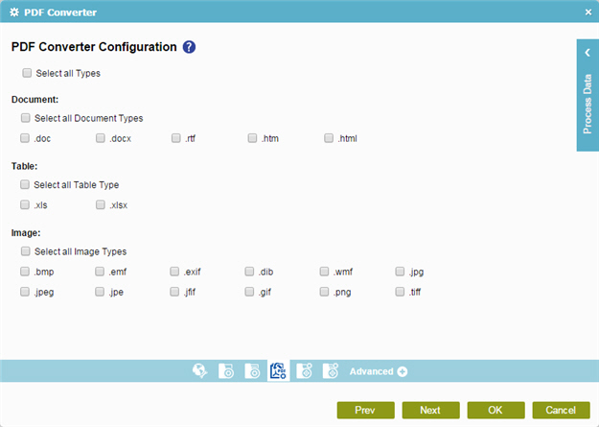Enable the .docx checkbox
Screen dimensions: 599x427
(101, 138)
